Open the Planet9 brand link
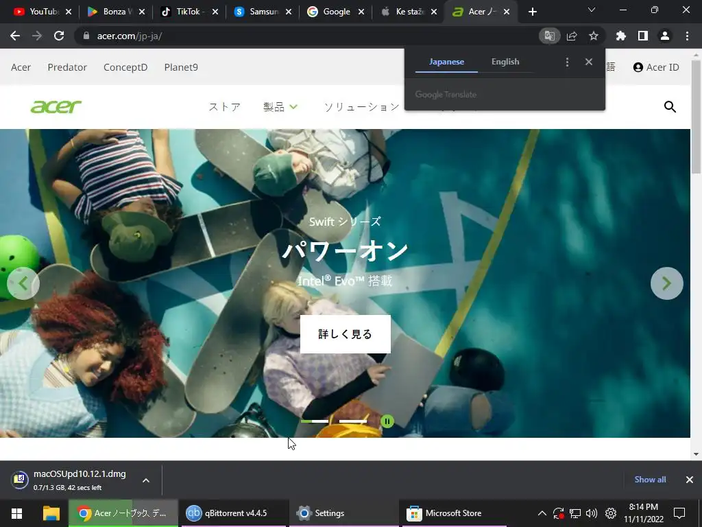 [181, 67]
